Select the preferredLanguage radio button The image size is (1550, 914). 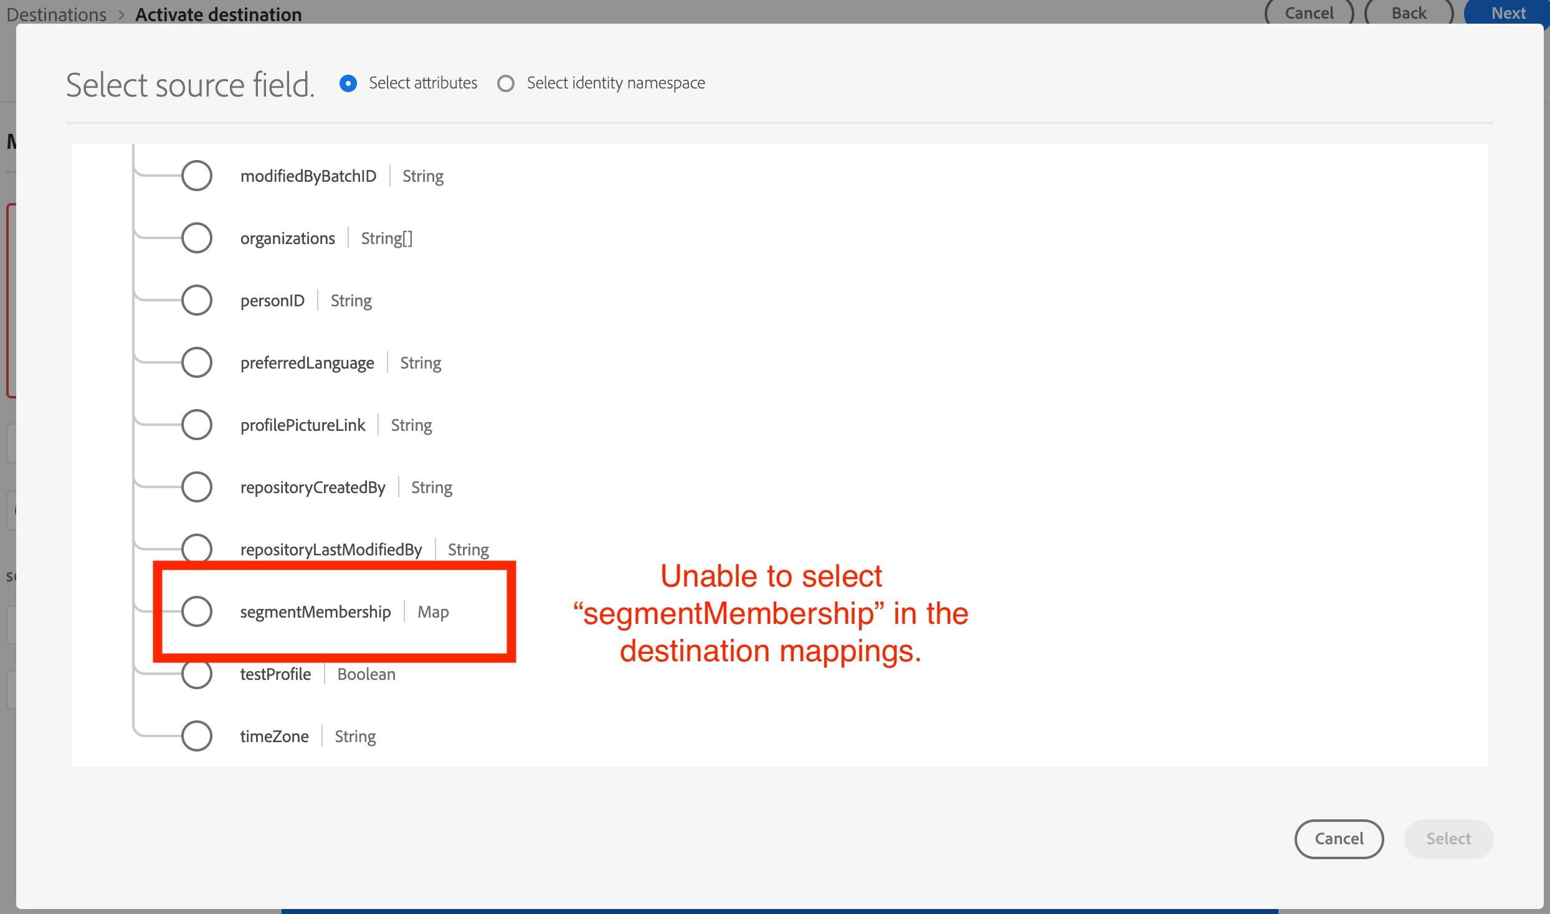click(x=196, y=362)
